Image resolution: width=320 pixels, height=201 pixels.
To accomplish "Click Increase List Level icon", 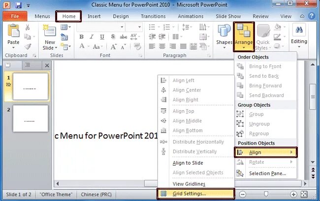I will (x=162, y=37).
